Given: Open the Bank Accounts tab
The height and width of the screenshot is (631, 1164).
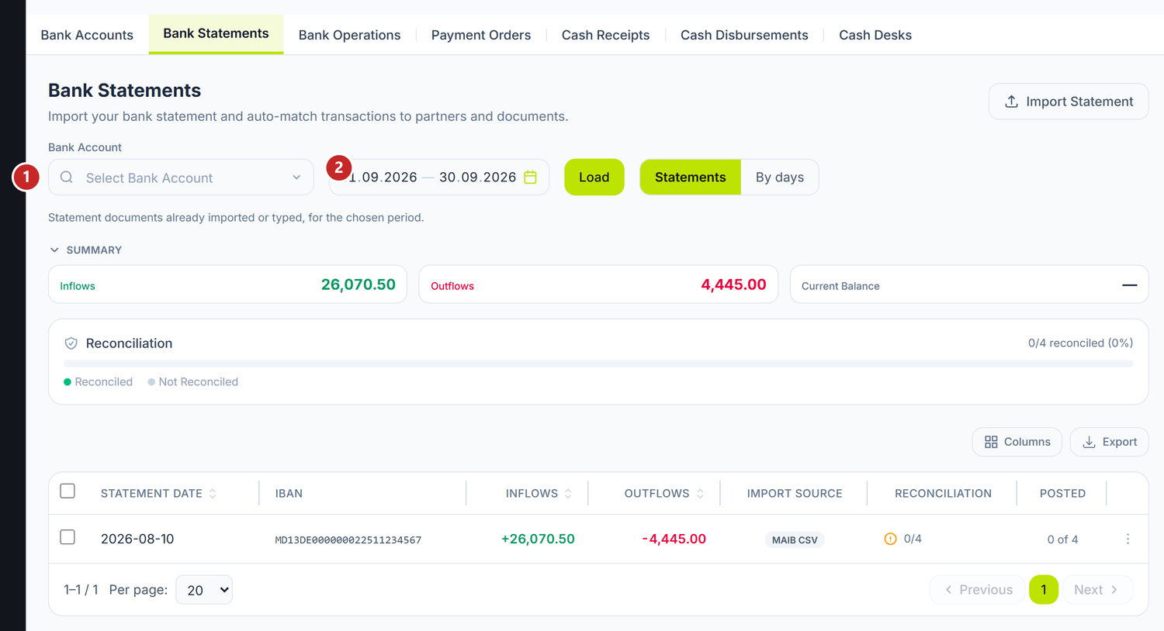Looking at the screenshot, I should click(87, 35).
